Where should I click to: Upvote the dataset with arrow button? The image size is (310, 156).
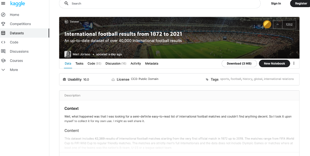pyautogui.click(x=277, y=25)
